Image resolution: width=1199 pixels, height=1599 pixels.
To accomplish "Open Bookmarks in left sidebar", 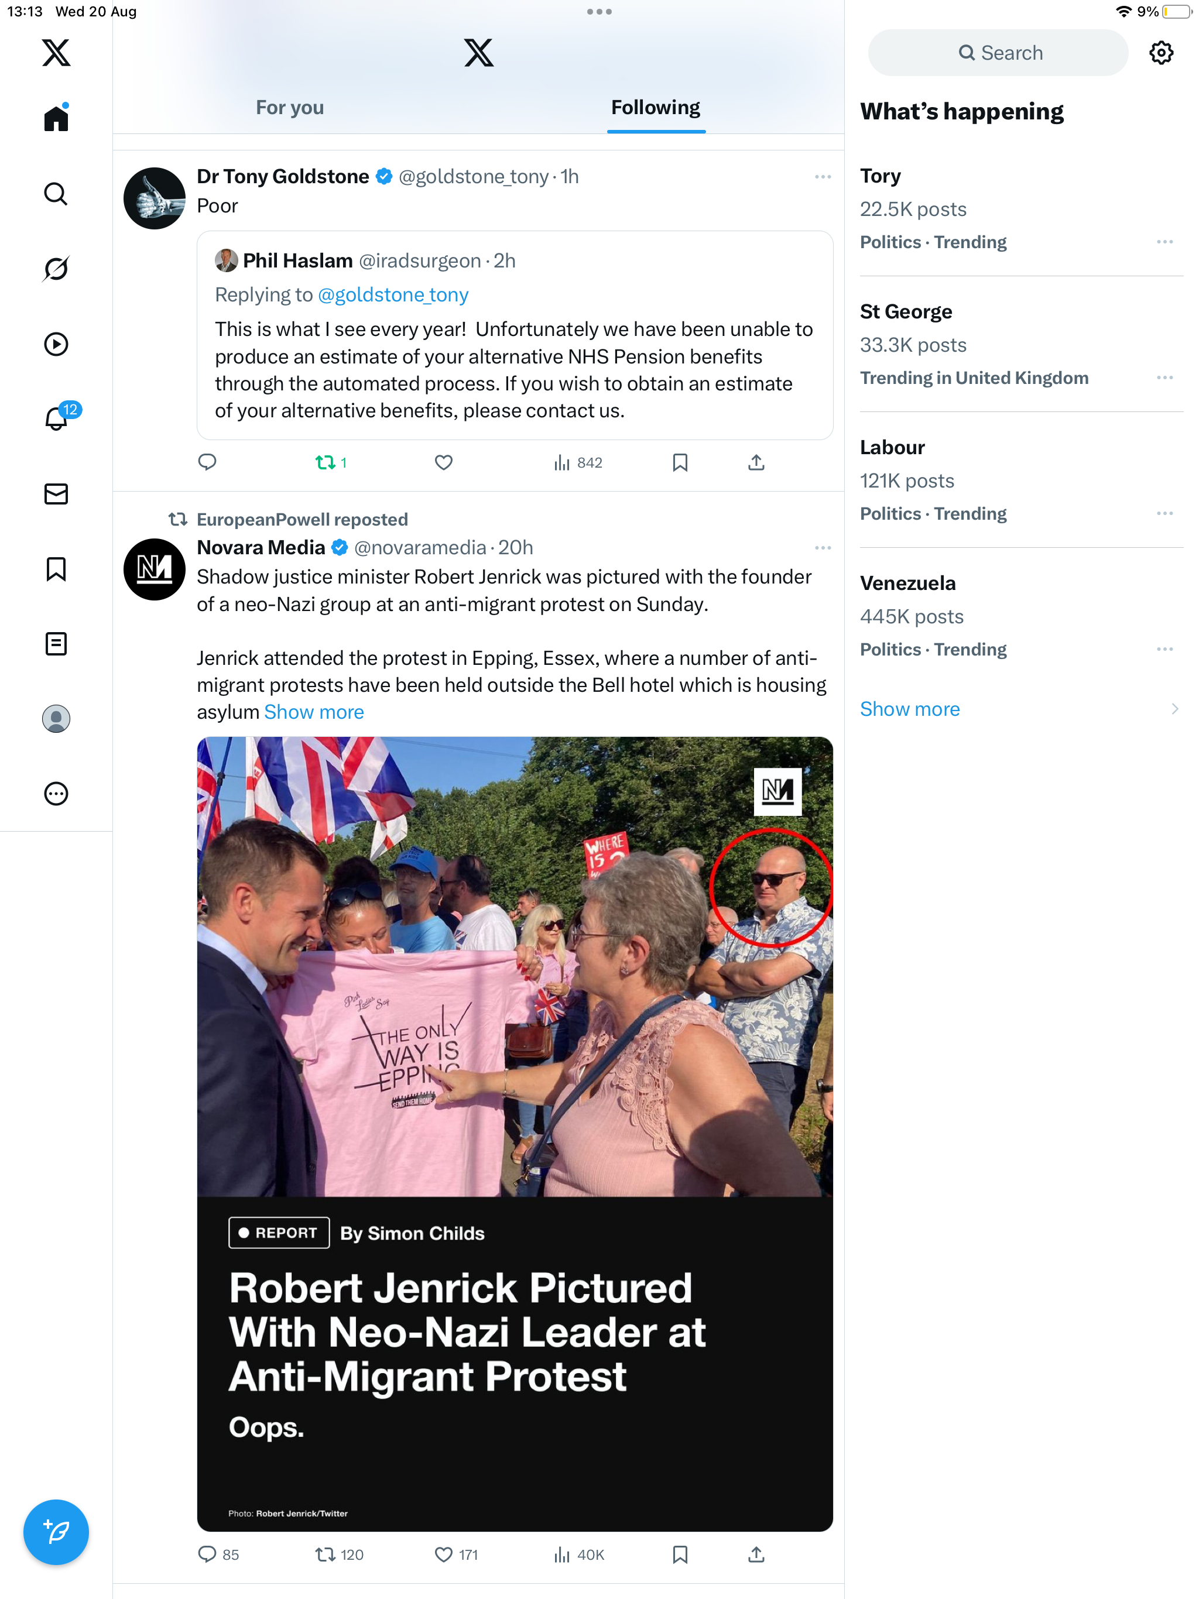I will pyautogui.click(x=56, y=569).
